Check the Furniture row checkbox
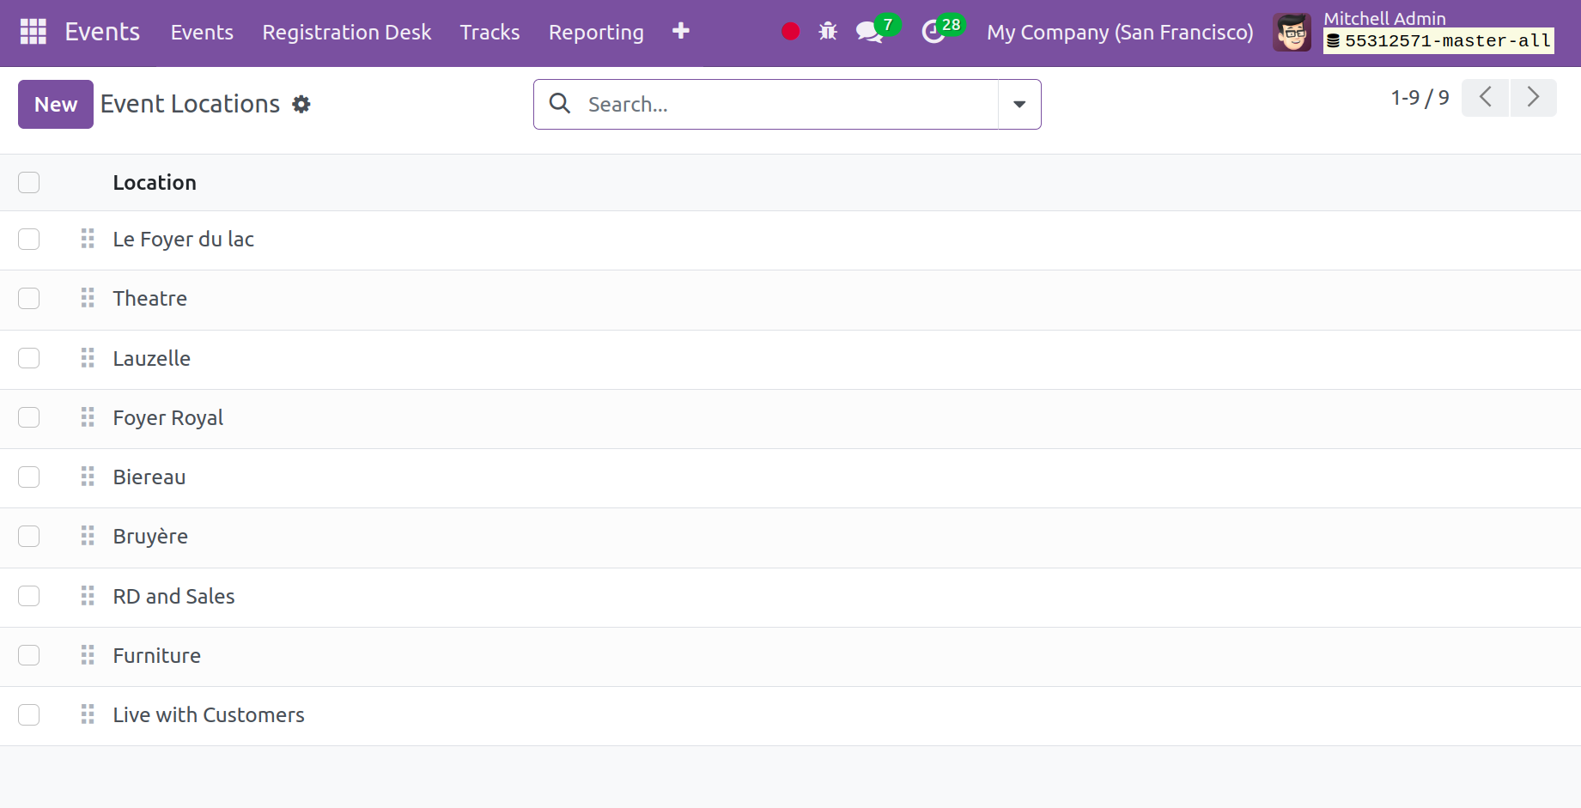This screenshot has width=1581, height=808. click(29, 655)
